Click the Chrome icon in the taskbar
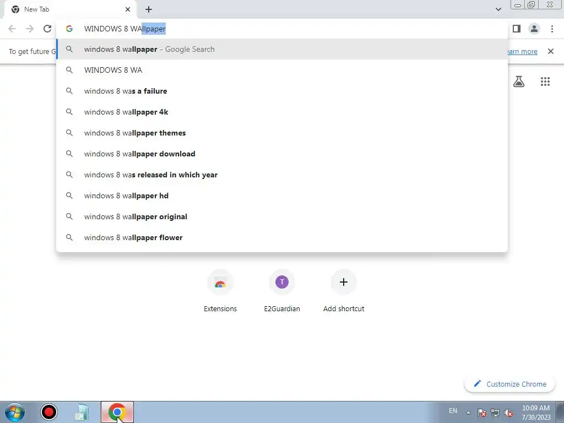The height and width of the screenshot is (423, 564). [x=117, y=412]
